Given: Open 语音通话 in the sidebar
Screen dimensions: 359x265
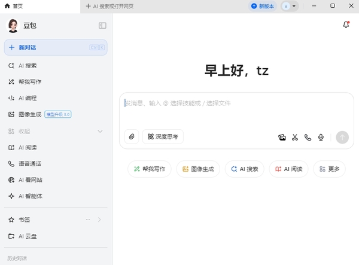Looking at the screenshot, I should coord(56,164).
